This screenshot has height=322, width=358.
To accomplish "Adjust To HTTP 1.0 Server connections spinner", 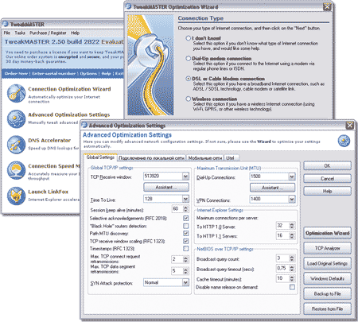I will tap(292, 226).
